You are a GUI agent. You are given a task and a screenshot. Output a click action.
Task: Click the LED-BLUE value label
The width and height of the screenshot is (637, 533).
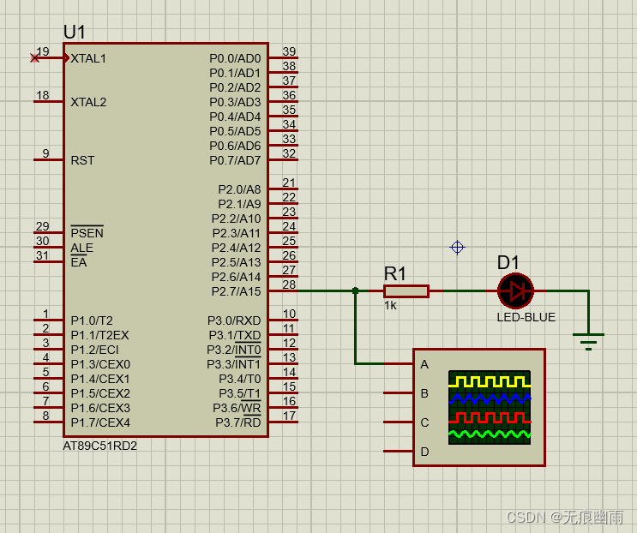[526, 317]
